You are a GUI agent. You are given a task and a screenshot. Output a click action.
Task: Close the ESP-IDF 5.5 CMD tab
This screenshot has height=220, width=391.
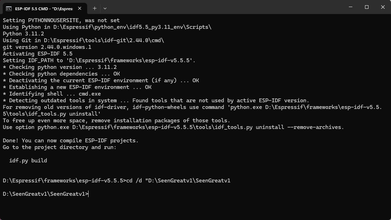(79, 8)
